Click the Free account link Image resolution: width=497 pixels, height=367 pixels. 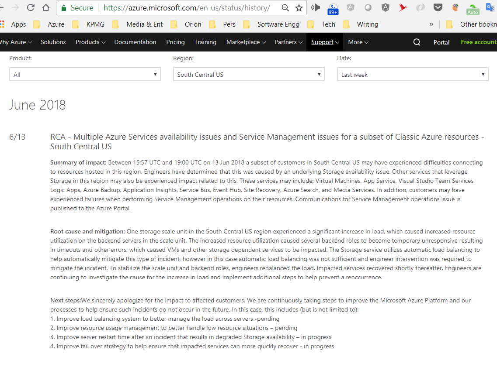[479, 42]
